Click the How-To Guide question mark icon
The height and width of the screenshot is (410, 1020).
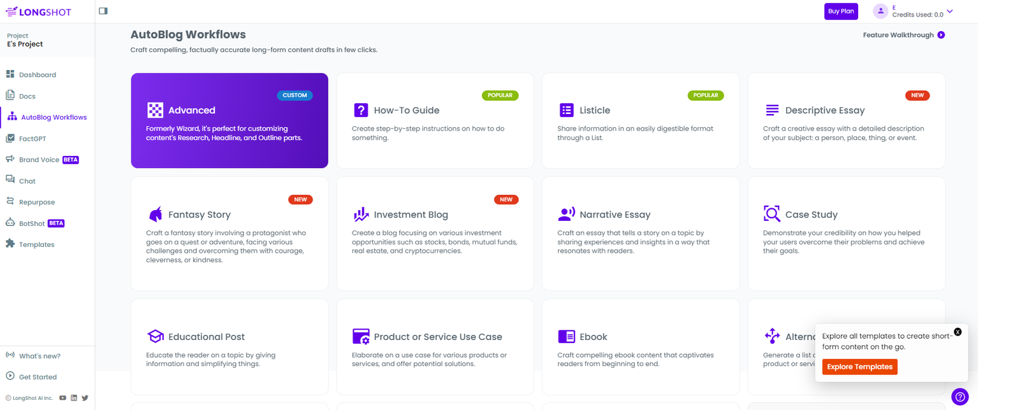(361, 110)
